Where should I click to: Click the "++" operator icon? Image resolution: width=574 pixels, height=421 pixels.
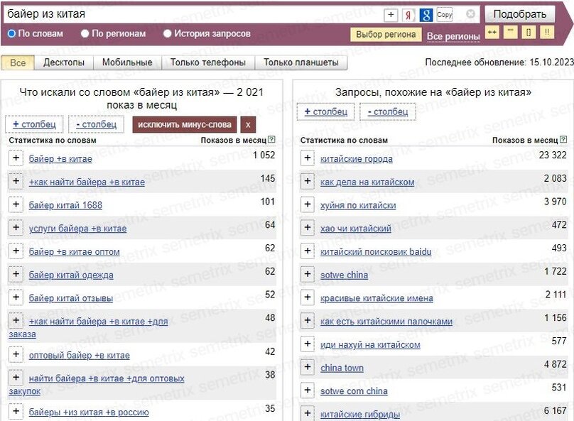[492, 32]
